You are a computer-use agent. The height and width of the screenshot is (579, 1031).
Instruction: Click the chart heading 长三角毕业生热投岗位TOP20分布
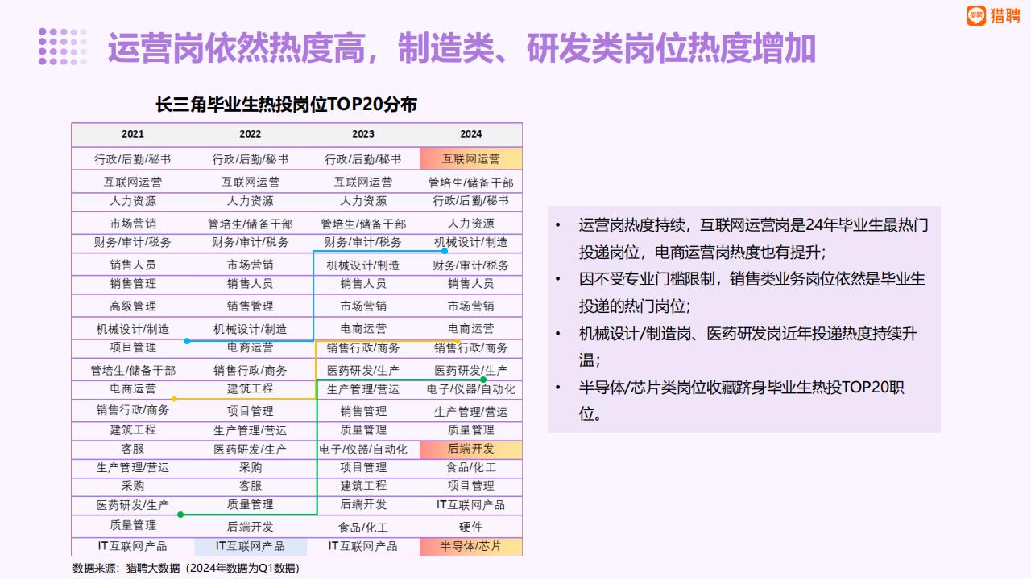(x=286, y=105)
